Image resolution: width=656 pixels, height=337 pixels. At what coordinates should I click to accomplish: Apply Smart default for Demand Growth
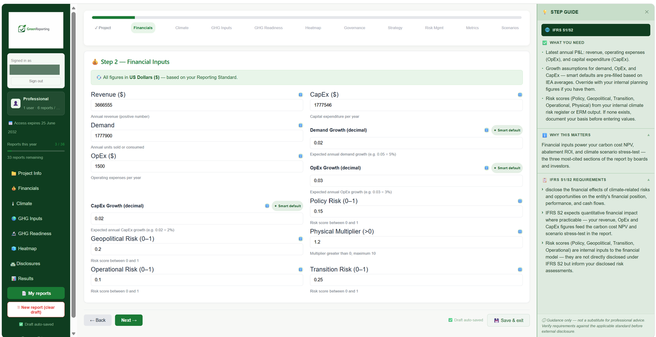(x=507, y=130)
